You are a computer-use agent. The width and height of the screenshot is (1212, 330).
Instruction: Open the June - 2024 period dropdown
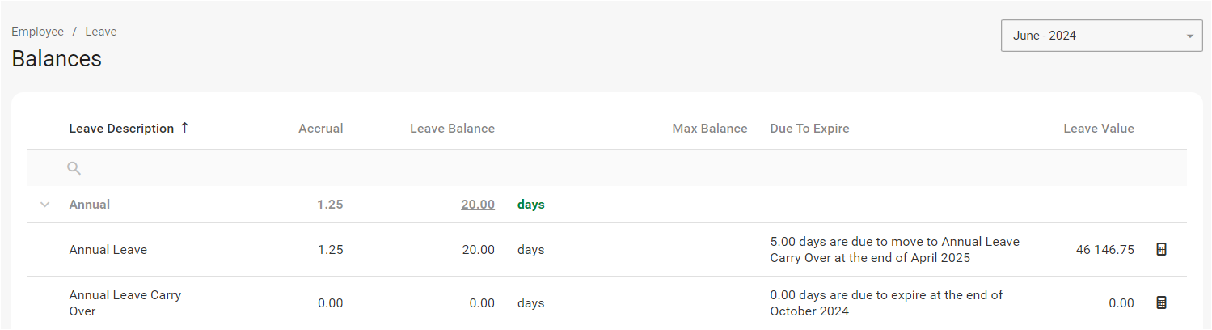[x=1092, y=36]
